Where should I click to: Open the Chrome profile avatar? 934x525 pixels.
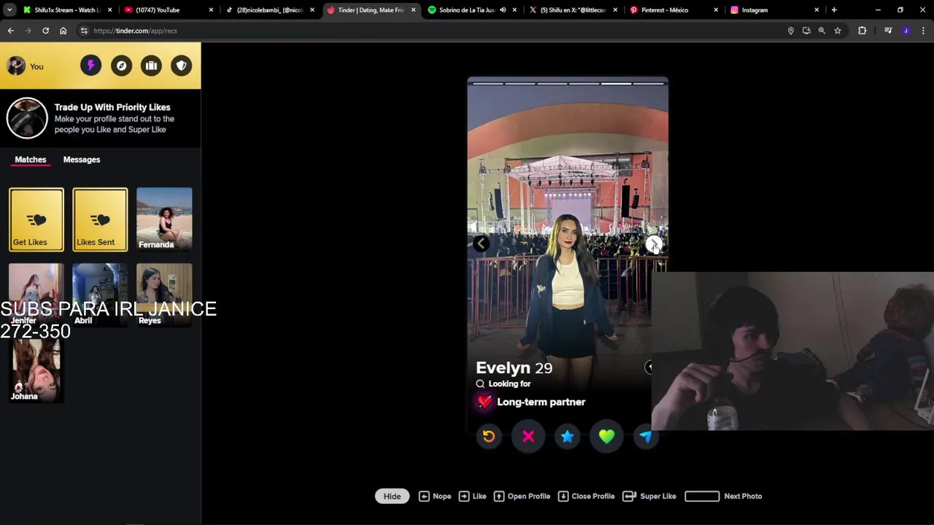[x=906, y=31]
